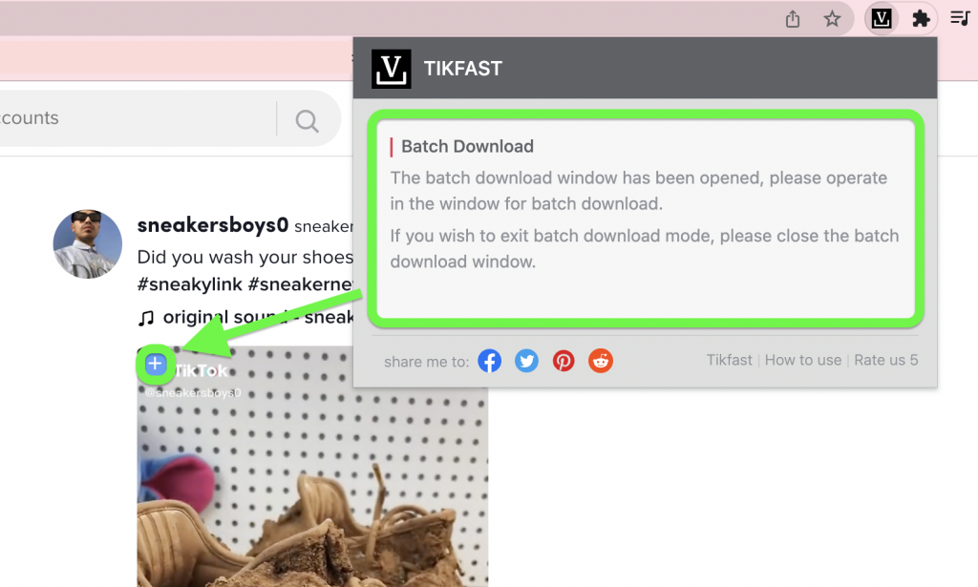Click the shoe video thumbnail

pos(312,466)
